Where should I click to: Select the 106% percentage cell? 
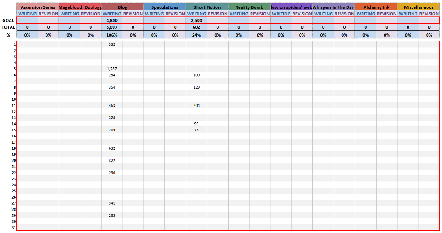pos(112,35)
